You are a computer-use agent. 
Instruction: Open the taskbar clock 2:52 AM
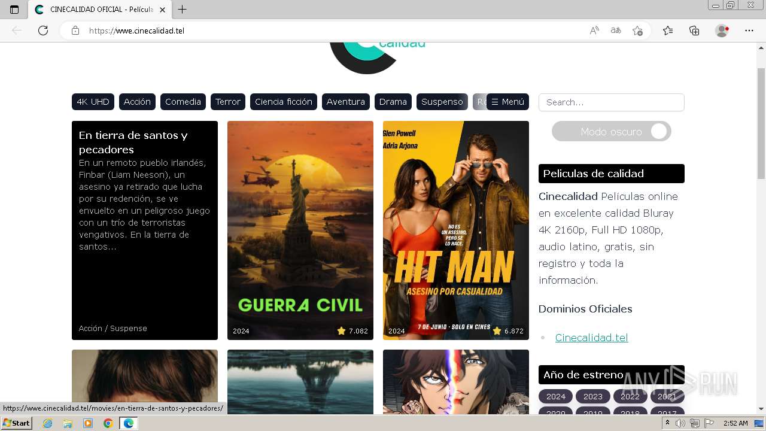[735, 423]
